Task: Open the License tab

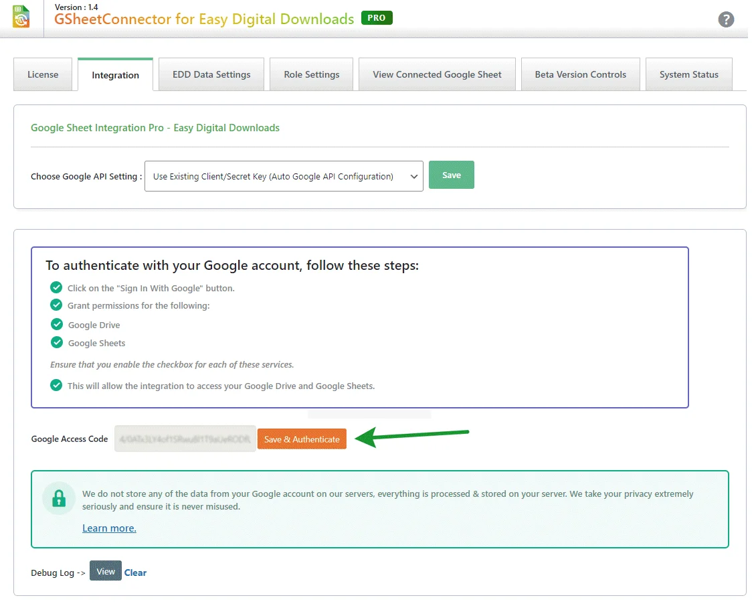Action: point(43,74)
